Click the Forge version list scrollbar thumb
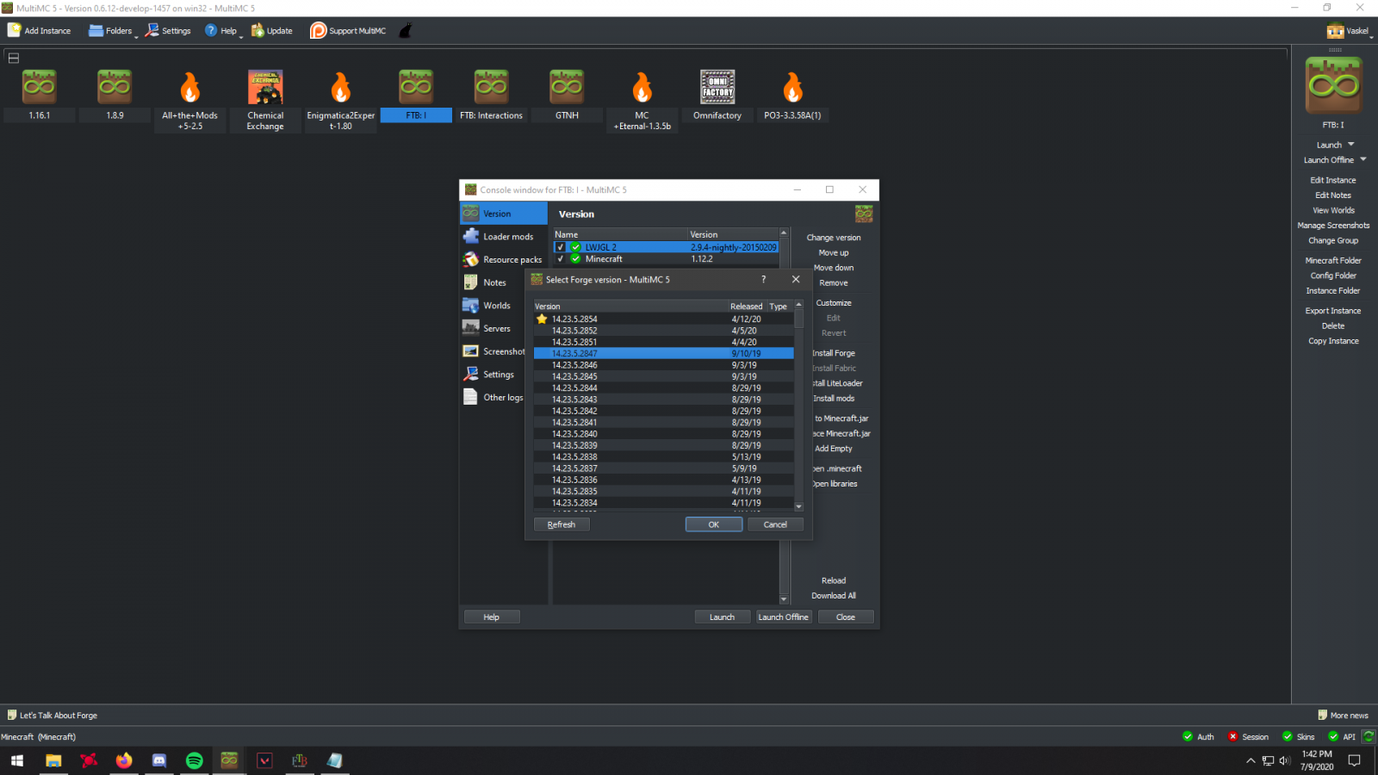Image resolution: width=1378 pixels, height=775 pixels. (x=798, y=318)
